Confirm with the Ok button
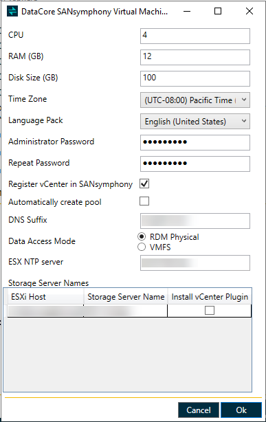Screen dimensions: 266x422 click(x=241, y=410)
